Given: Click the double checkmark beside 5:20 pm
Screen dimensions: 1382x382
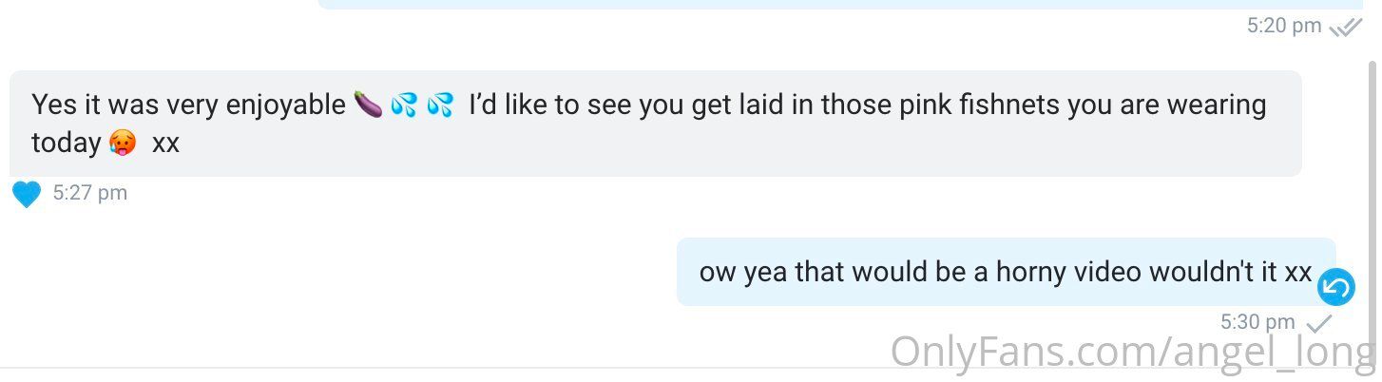Looking at the screenshot, I should pos(1346,28).
